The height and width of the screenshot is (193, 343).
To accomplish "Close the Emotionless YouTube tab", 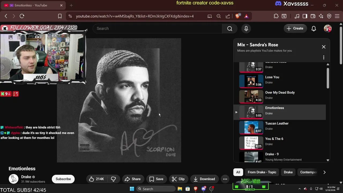I will [61, 5].
